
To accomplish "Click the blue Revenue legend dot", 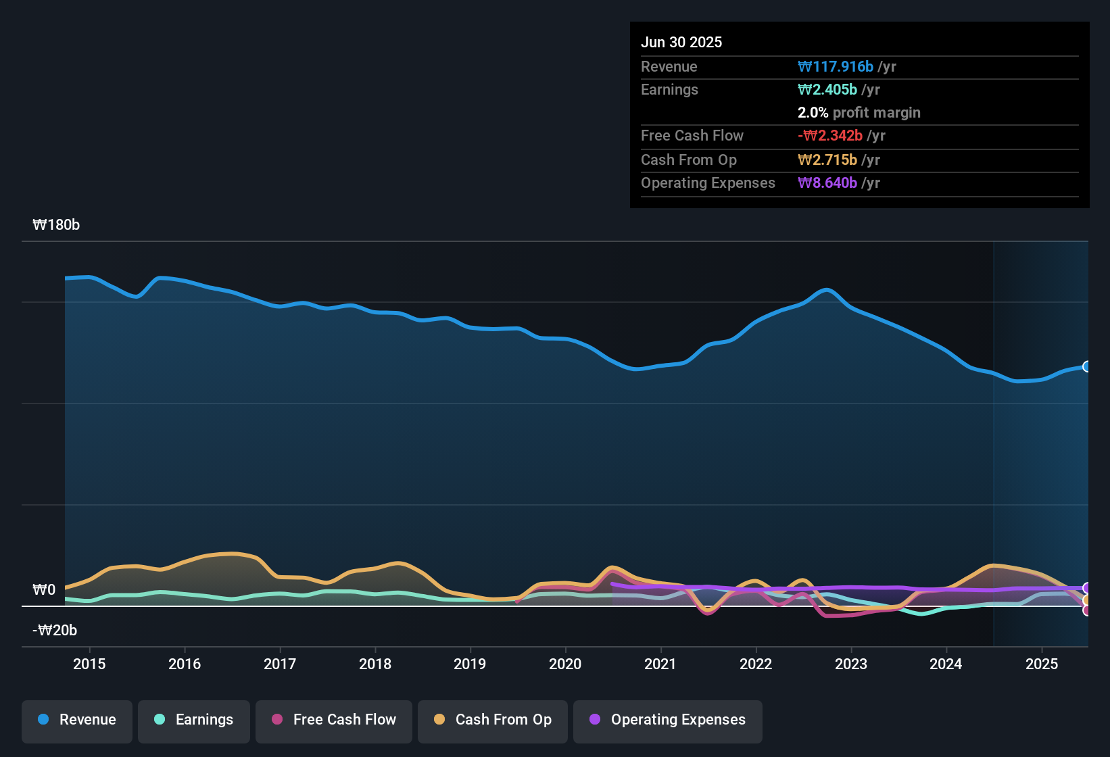I will pyautogui.click(x=43, y=719).
